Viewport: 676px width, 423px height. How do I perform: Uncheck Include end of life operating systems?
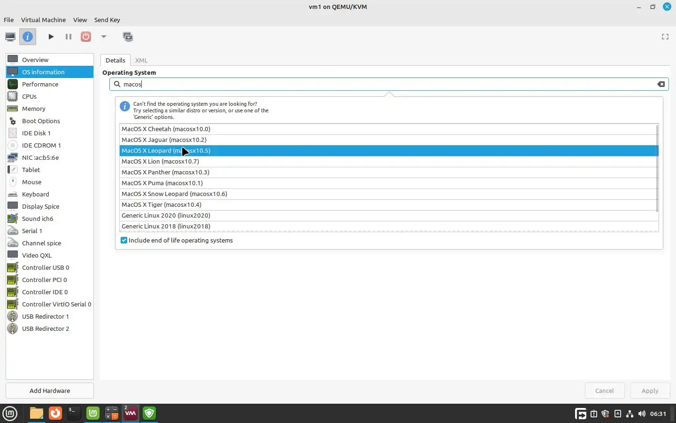click(x=124, y=240)
